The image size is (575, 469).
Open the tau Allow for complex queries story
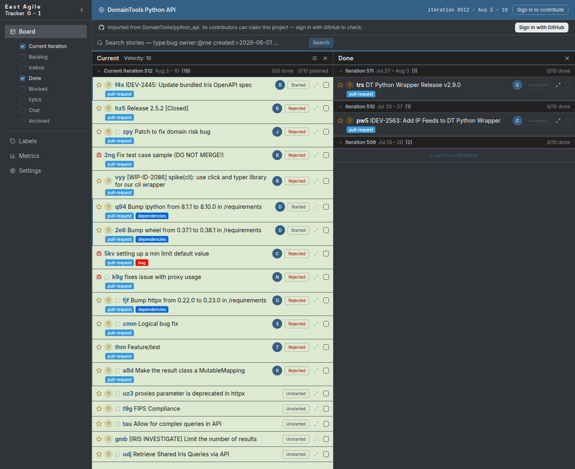[x=177, y=424]
